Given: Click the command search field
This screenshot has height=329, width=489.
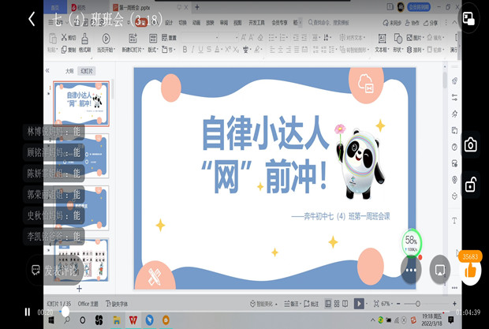Looking at the screenshot, I should (x=329, y=22).
